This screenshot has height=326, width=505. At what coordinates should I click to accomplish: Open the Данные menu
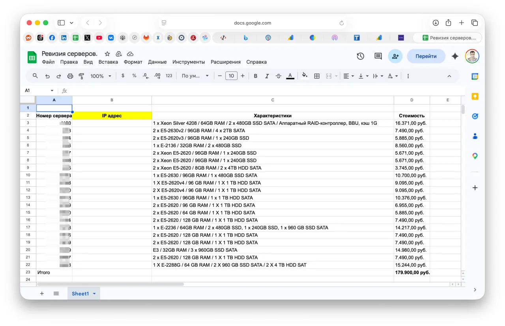pos(157,62)
